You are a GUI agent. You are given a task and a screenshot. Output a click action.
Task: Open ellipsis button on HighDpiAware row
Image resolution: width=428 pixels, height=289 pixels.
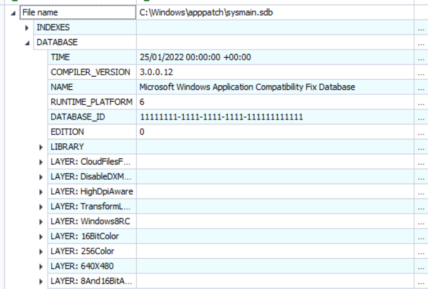(421, 192)
